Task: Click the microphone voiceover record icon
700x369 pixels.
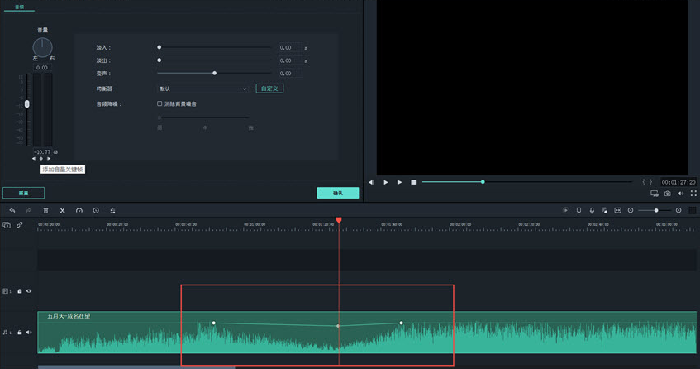Action: [592, 210]
